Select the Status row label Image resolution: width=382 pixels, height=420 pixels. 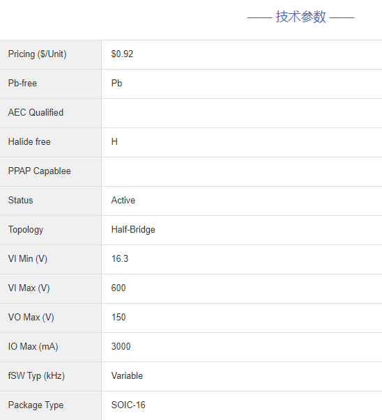click(x=21, y=201)
